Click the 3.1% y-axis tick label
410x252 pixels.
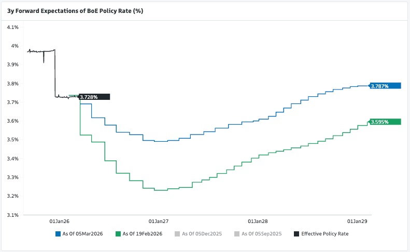12,215
